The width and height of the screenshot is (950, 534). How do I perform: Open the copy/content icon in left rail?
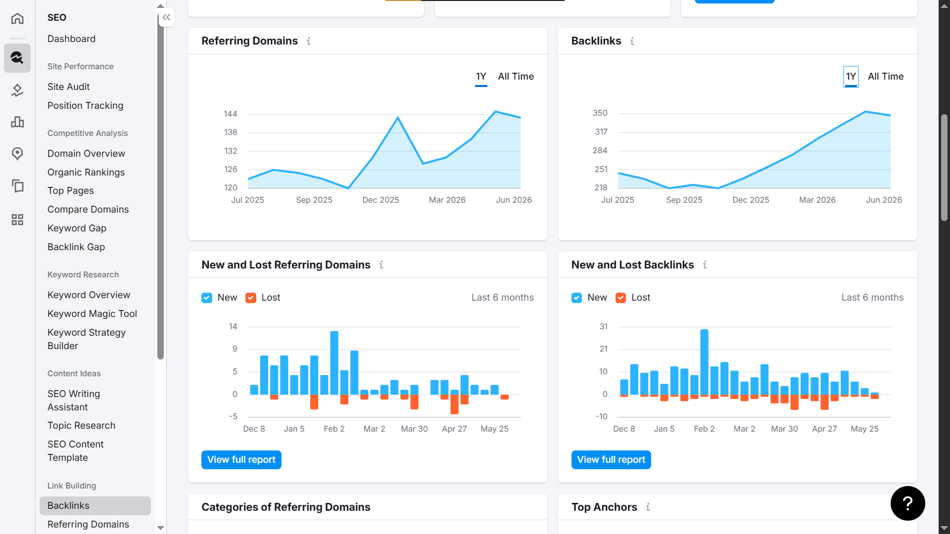coord(17,186)
